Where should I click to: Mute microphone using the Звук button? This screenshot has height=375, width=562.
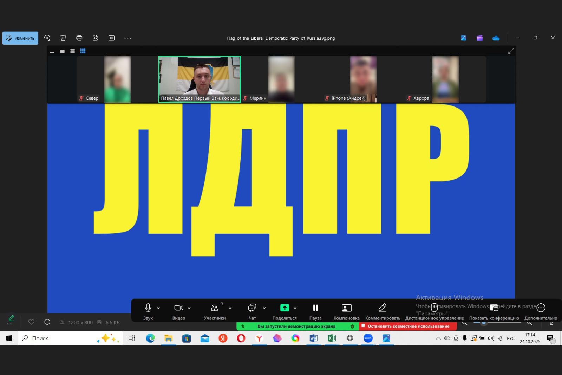pos(148,311)
